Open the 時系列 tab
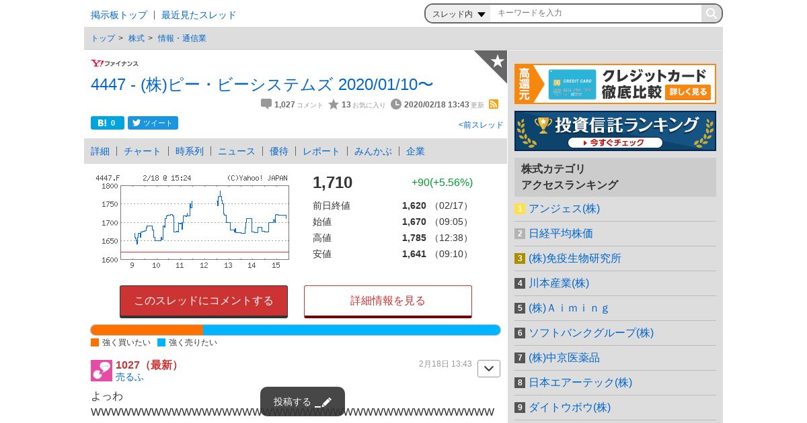 click(x=190, y=151)
